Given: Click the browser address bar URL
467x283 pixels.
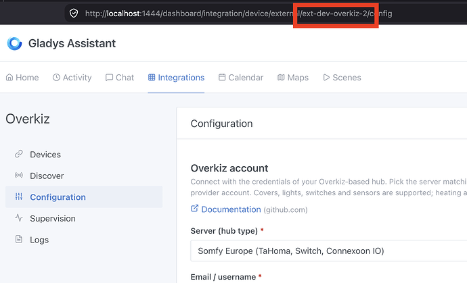Looking at the screenshot, I should [238, 14].
